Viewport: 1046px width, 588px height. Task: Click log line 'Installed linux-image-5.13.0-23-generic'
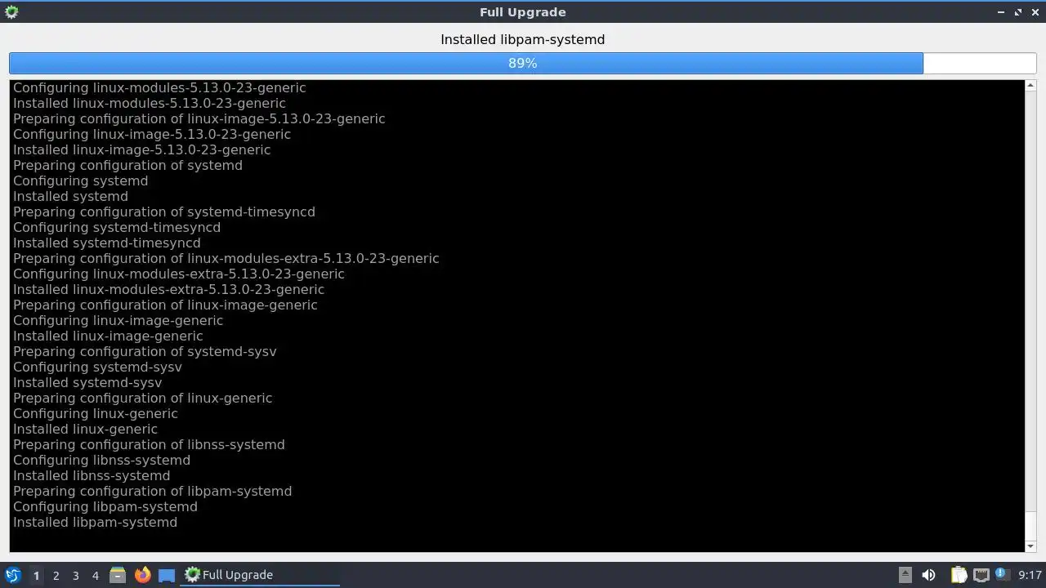142,149
